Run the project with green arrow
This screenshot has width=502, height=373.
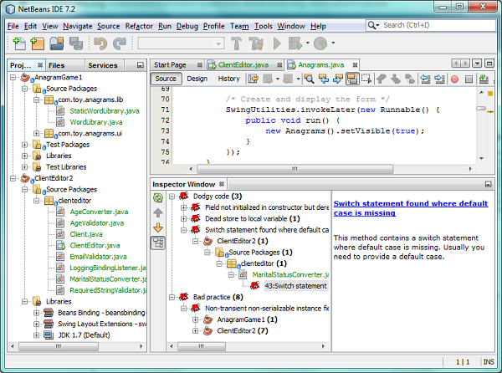pyautogui.click(x=277, y=43)
